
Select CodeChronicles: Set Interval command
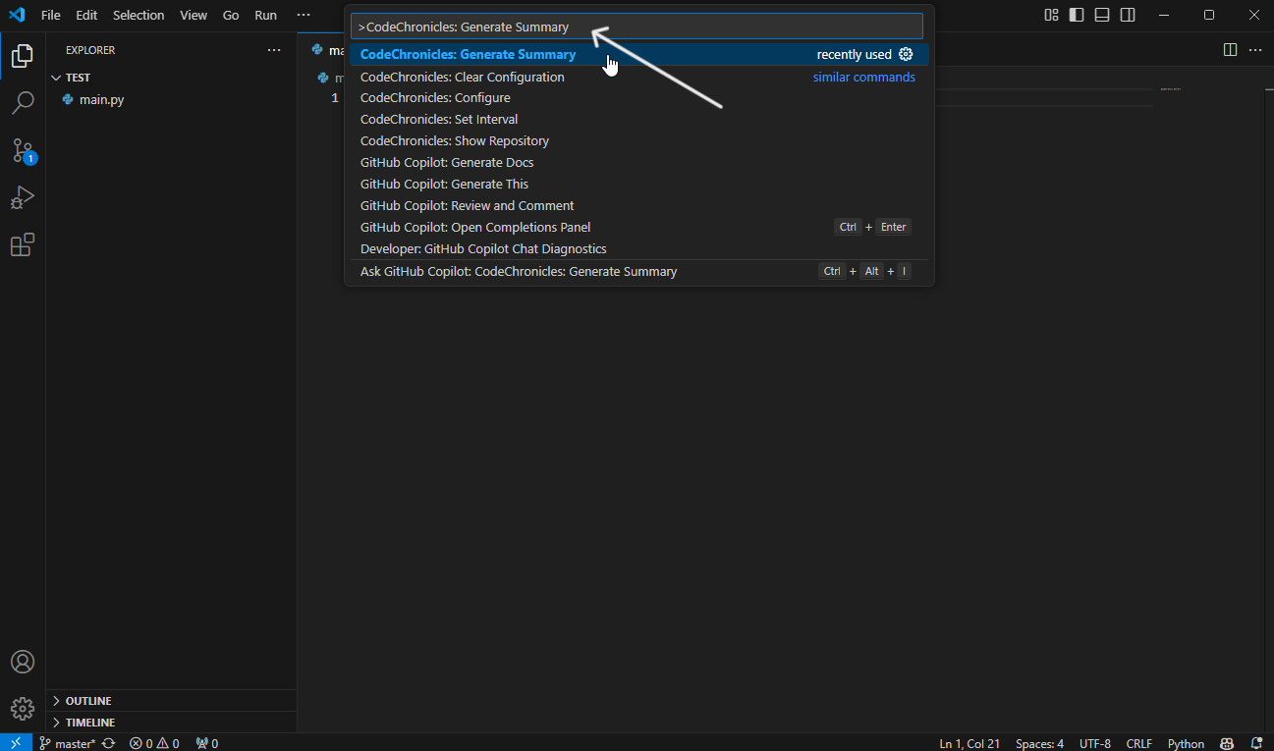point(639,120)
